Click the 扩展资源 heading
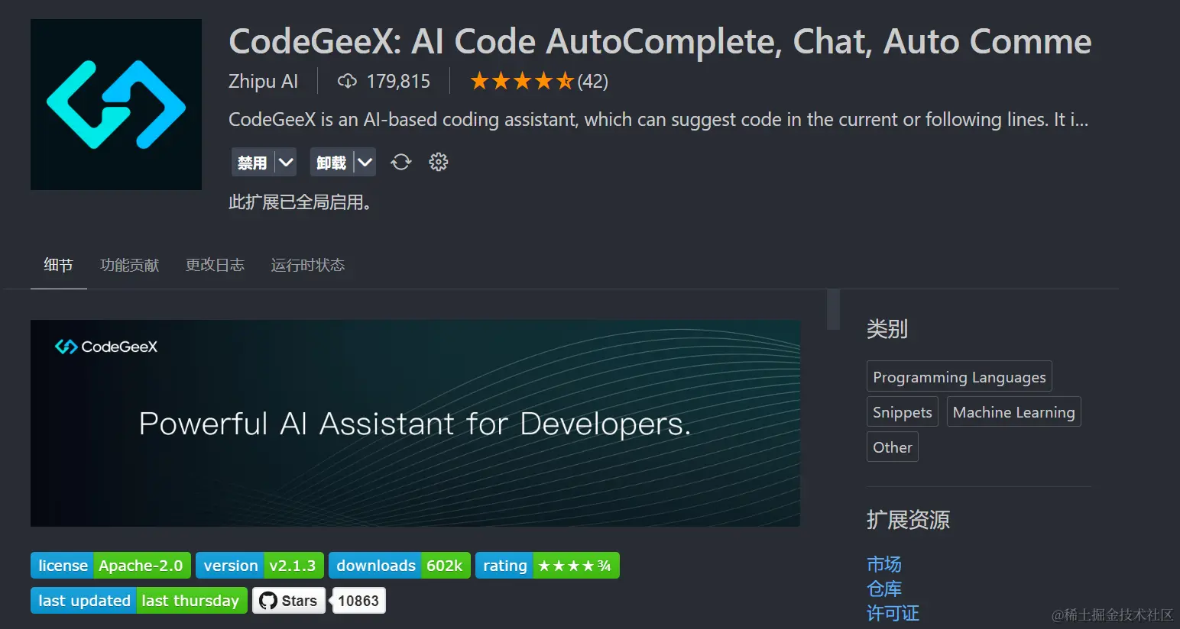 (x=908, y=520)
